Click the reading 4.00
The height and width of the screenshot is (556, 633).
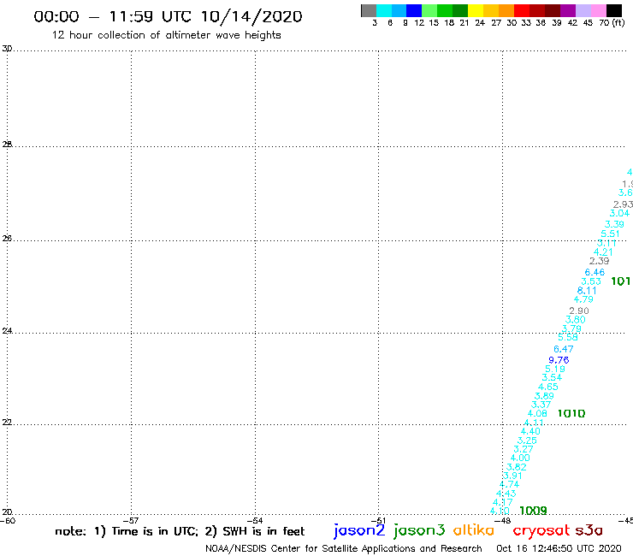tap(520, 458)
